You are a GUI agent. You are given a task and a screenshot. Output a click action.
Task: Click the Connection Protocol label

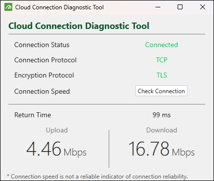45,60
